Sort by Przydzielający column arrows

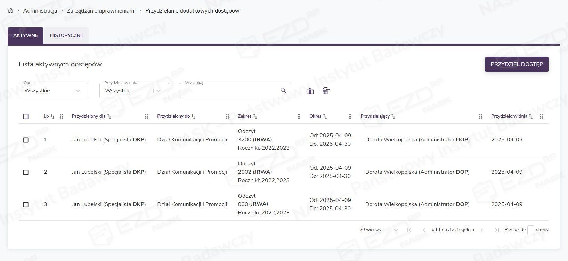393,116
